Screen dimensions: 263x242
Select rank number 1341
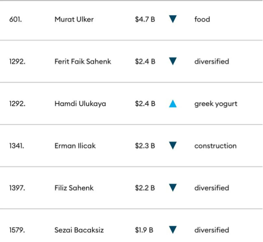coord(17,146)
